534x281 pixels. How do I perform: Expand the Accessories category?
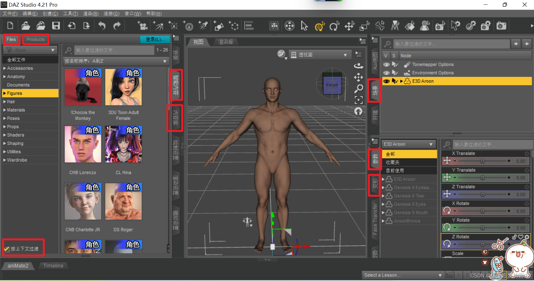coord(4,68)
